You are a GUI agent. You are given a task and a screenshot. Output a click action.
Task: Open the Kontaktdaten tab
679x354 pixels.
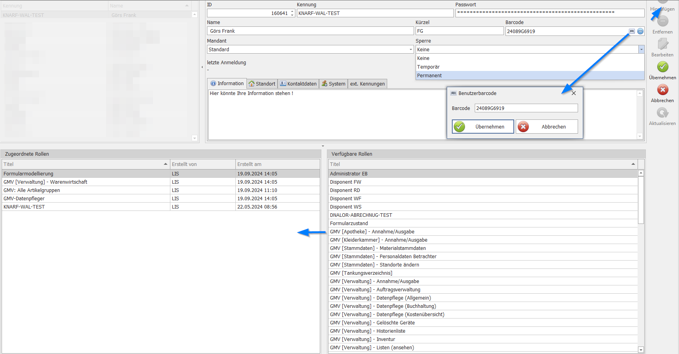tap(298, 84)
